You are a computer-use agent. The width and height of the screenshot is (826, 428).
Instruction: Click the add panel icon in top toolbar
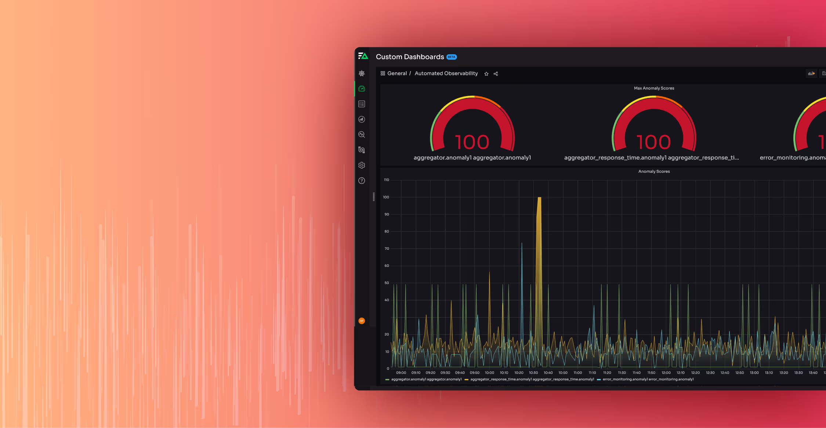point(811,73)
